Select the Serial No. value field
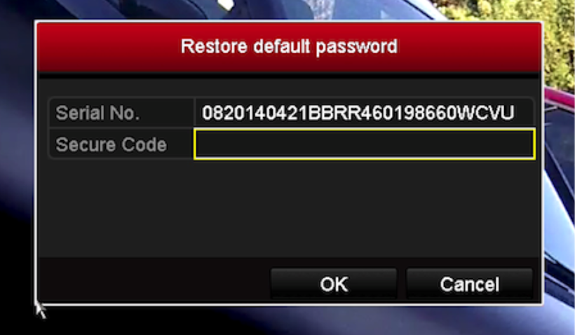Screen dimensions: 575x335 point(363,113)
